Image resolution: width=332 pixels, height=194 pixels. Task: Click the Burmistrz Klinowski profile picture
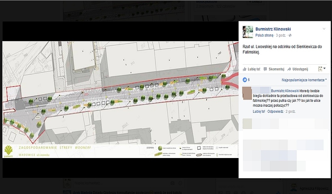(x=248, y=32)
